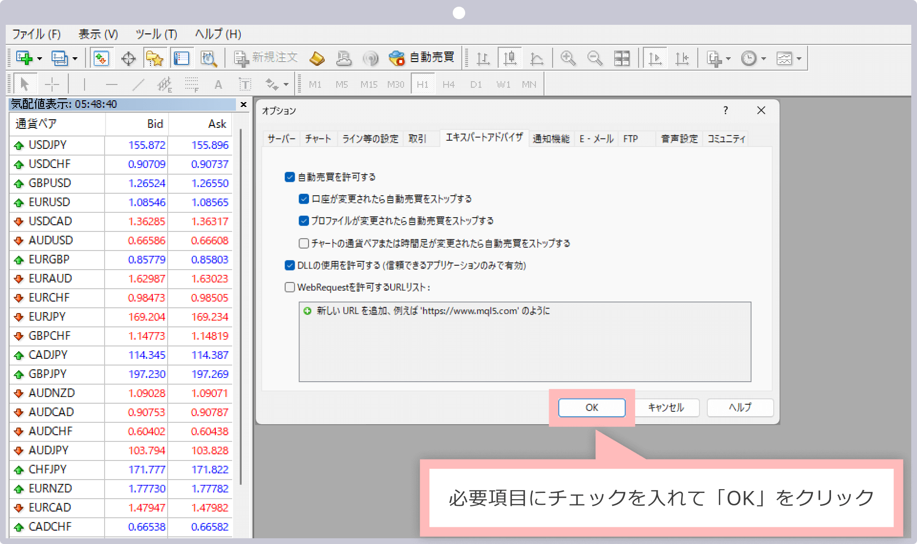The height and width of the screenshot is (544, 917).
Task: Switch to the 通知機能 tab
Action: (551, 139)
